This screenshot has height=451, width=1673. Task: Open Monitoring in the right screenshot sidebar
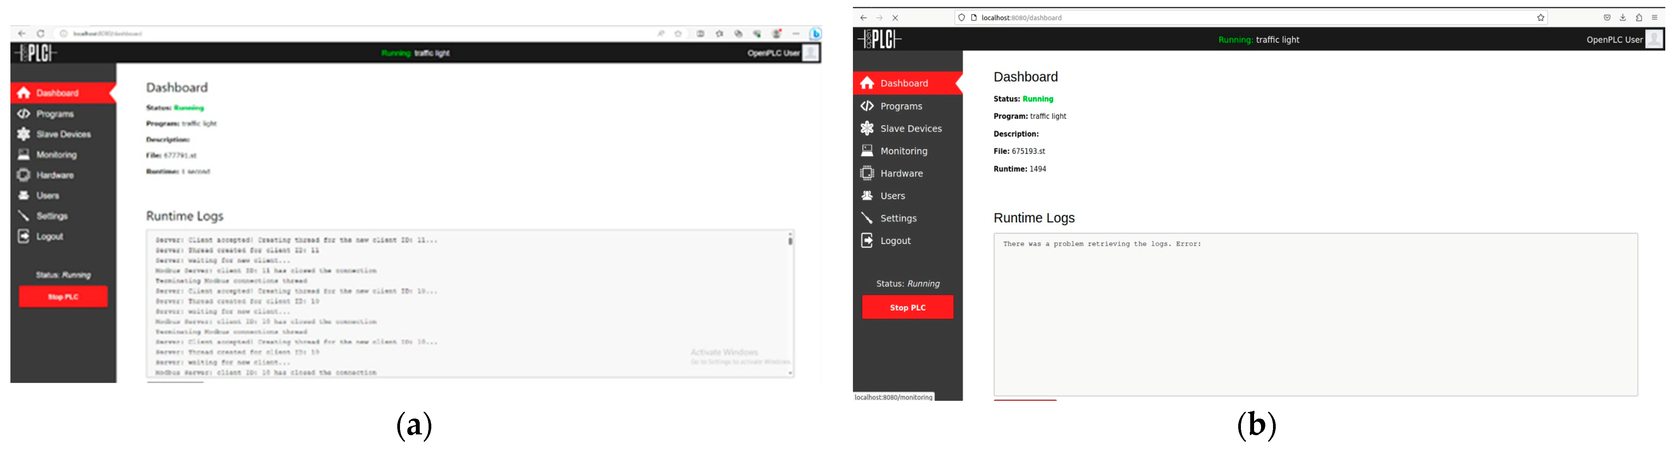(x=904, y=151)
